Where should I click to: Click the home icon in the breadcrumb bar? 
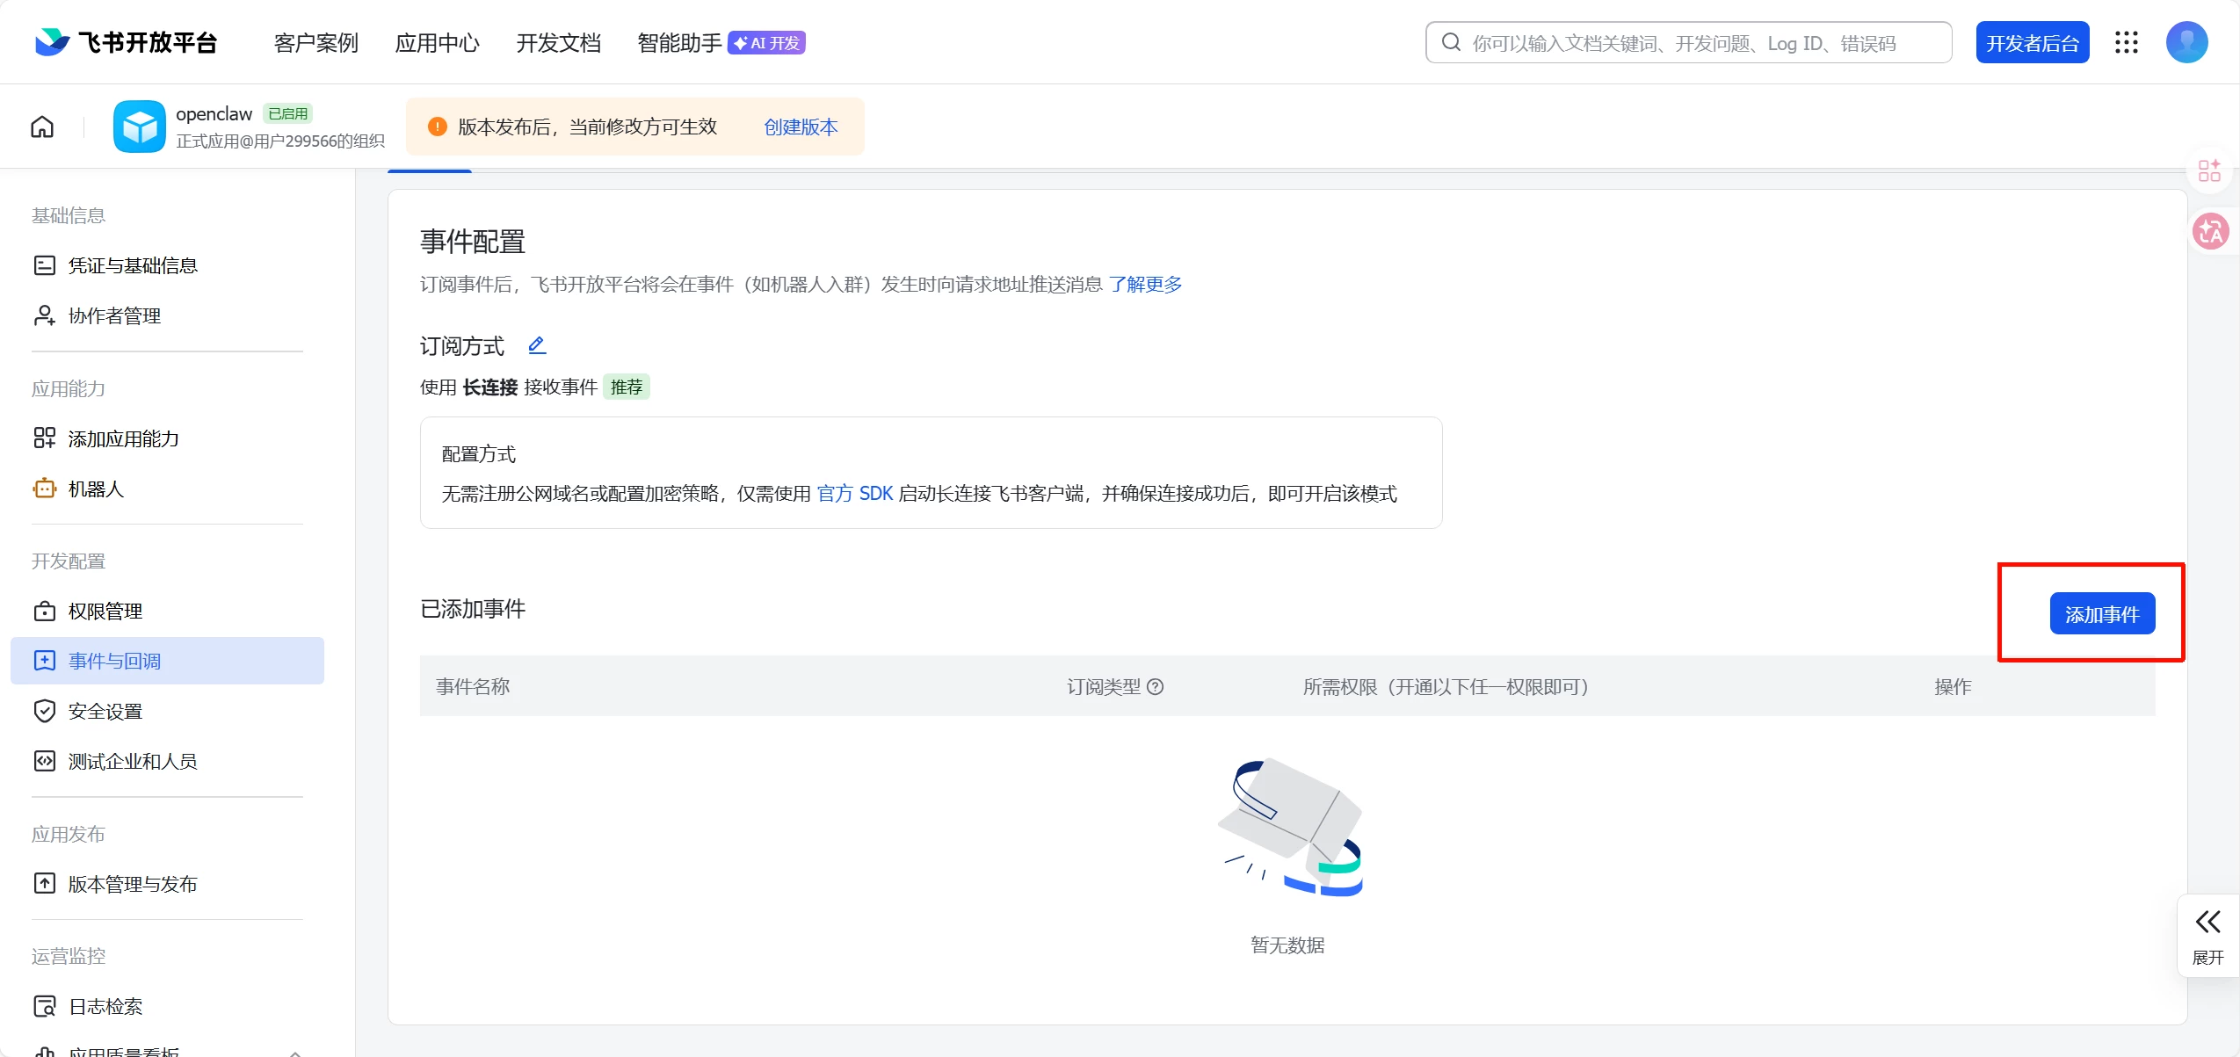[42, 127]
